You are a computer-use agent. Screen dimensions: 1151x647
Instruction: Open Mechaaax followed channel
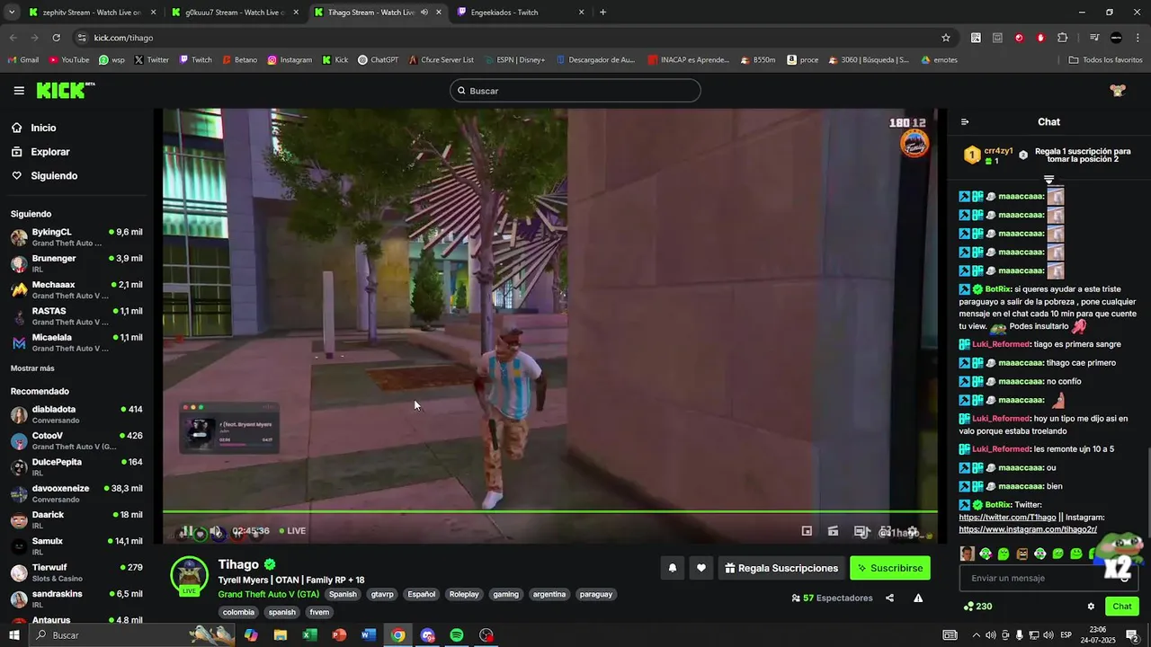[x=76, y=289]
